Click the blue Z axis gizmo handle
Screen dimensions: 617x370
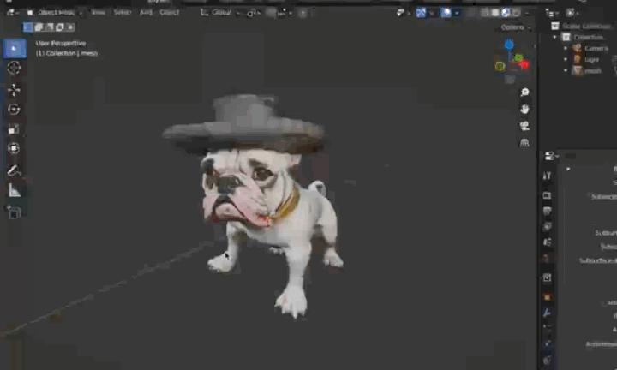(x=509, y=45)
